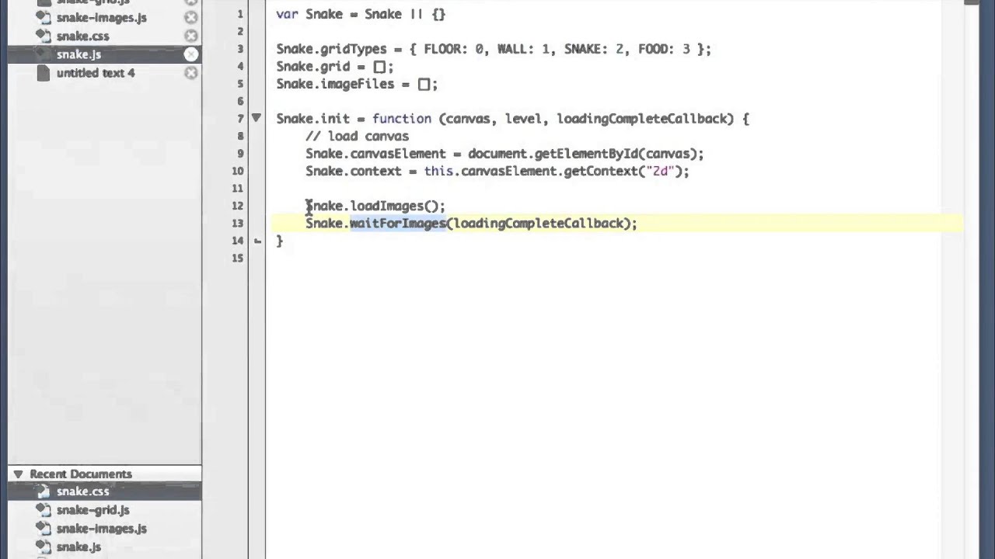Click the '// load canvas' comment

[x=357, y=136]
